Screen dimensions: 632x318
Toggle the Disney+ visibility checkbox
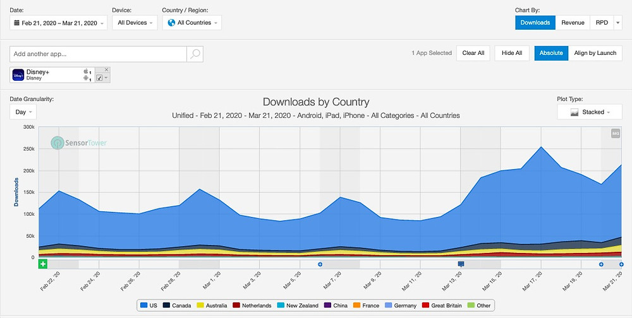click(100, 78)
